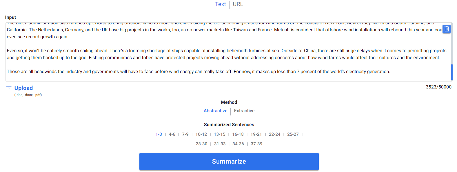Pick the 16-18 sentences option

[238, 134]
